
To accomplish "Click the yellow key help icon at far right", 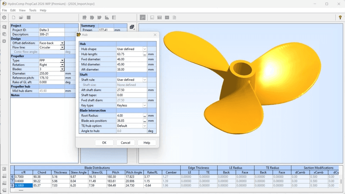I will coord(340,18).
